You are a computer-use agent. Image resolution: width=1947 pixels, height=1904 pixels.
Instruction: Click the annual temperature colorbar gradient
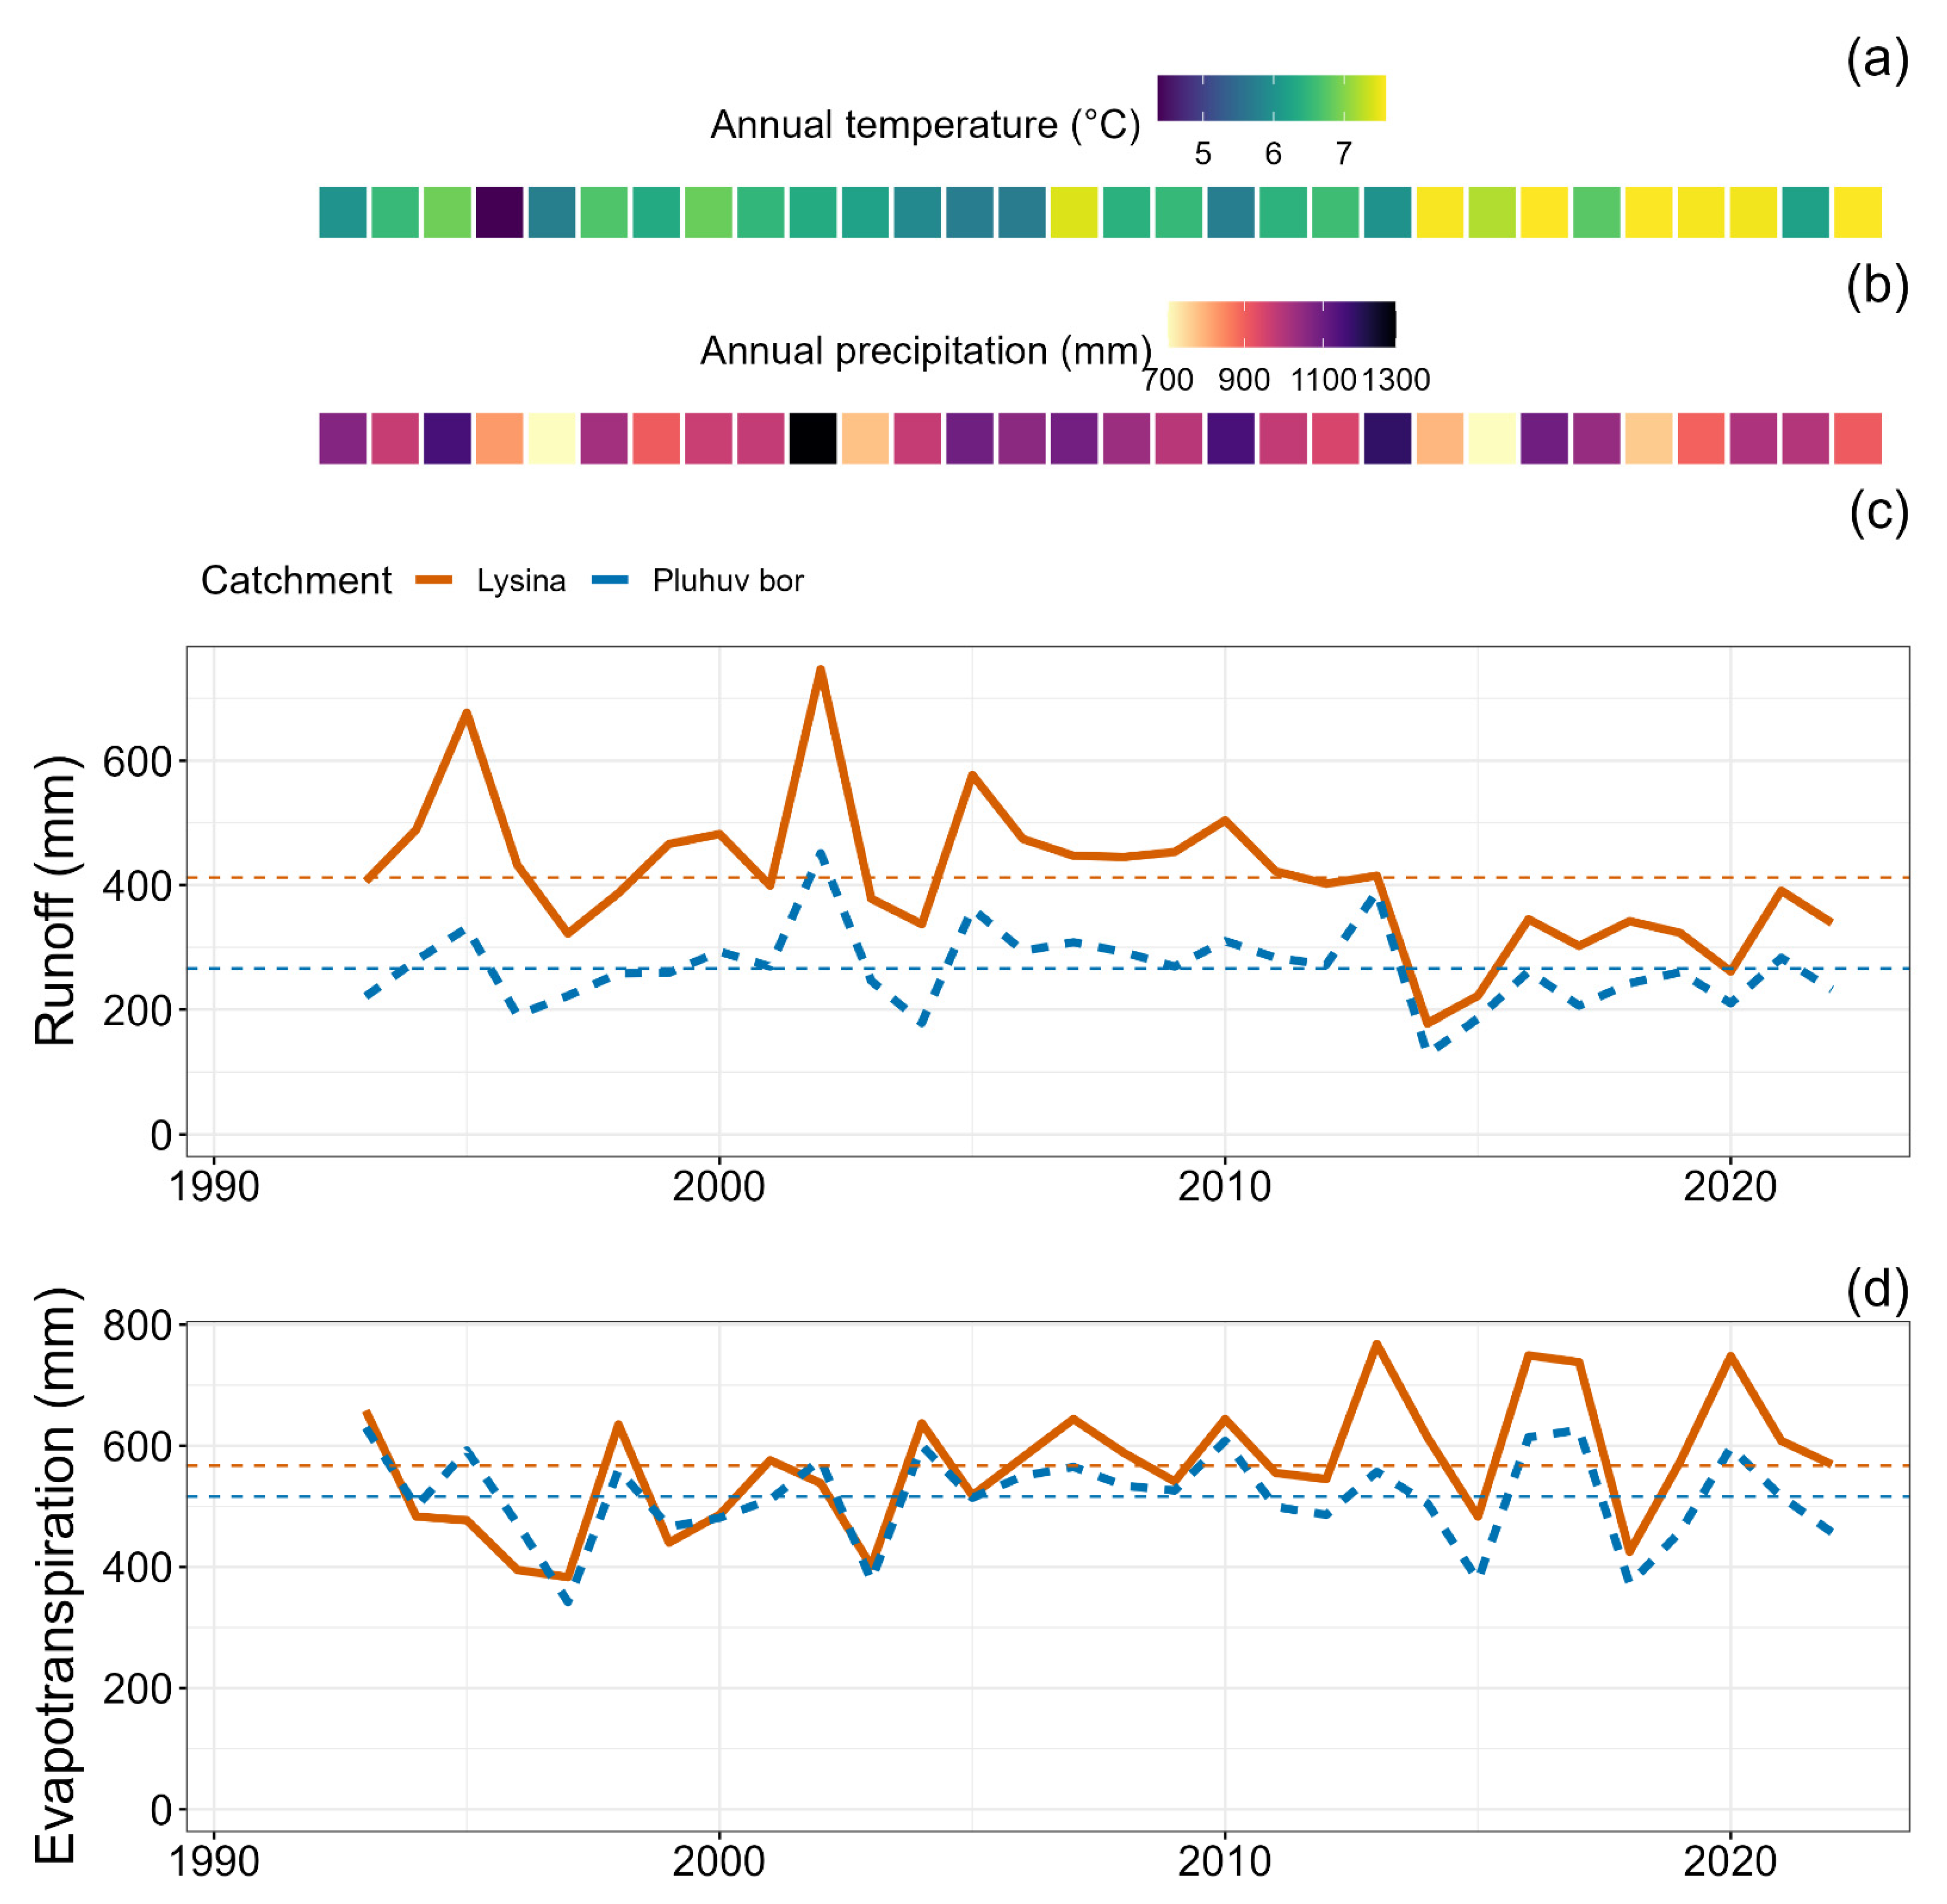click(1271, 98)
